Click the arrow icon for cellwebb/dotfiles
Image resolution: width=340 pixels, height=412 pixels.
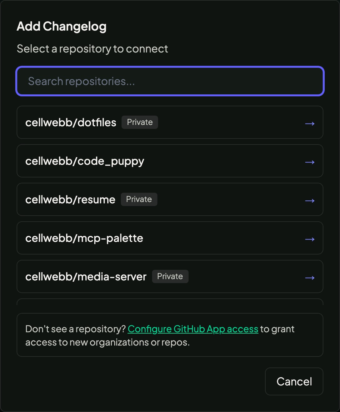(x=310, y=123)
